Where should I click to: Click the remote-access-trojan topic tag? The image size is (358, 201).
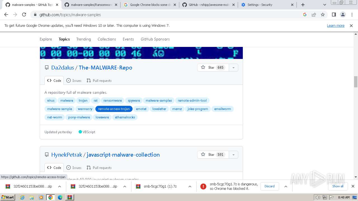tap(114, 109)
